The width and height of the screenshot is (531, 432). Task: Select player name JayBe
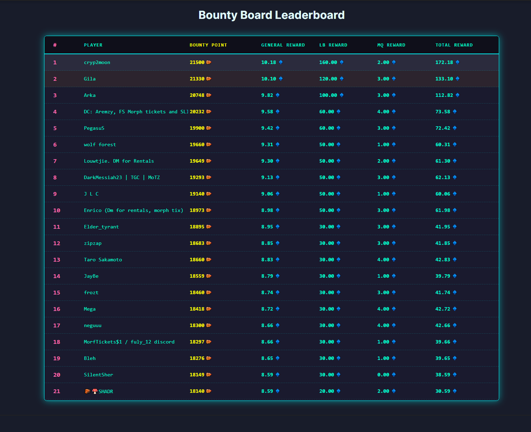coord(91,276)
